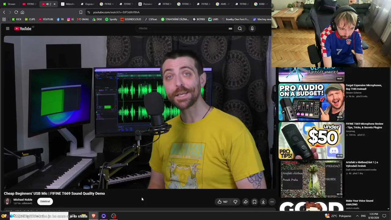Open the Michael Noble channel name
Screen dimensions: 391x220
pos(23,200)
